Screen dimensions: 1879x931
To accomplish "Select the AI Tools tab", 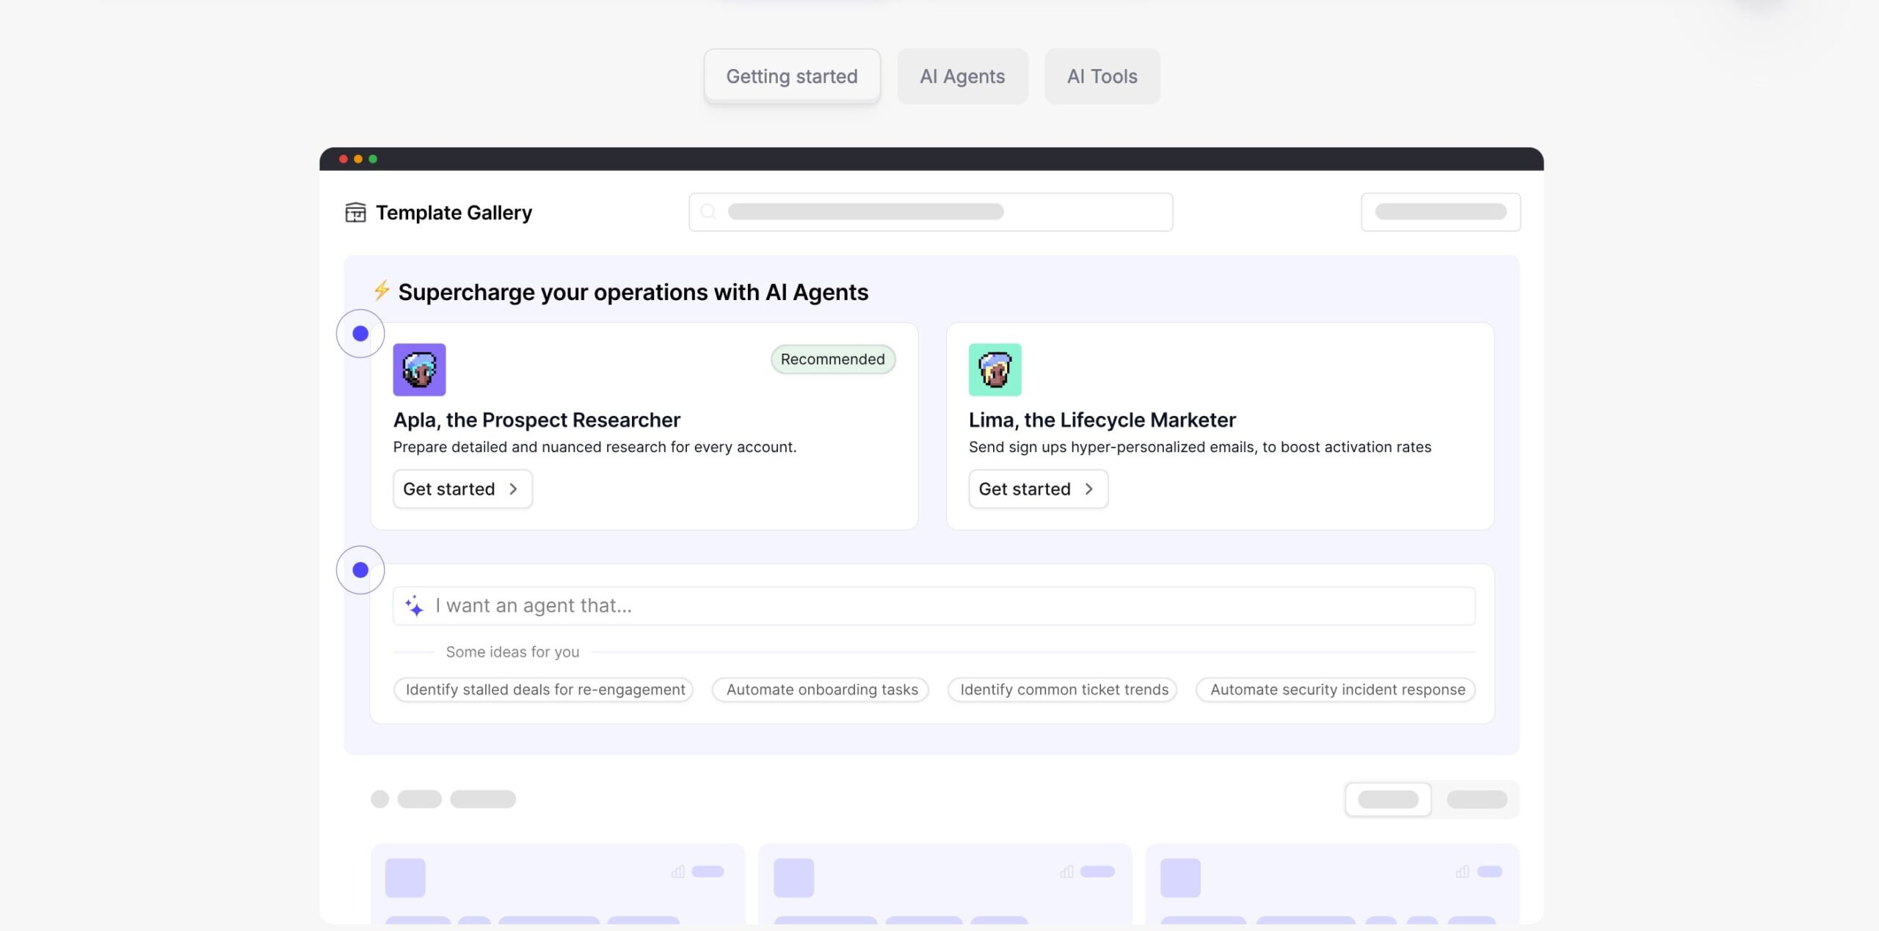I will tap(1102, 76).
